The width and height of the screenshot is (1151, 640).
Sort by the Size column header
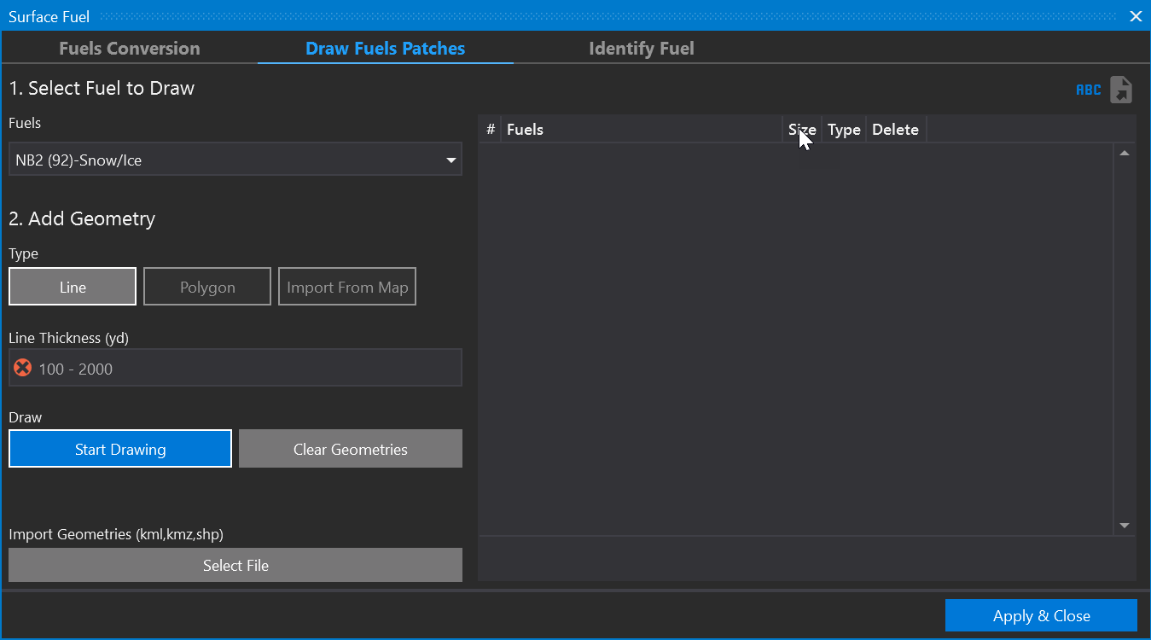801,130
